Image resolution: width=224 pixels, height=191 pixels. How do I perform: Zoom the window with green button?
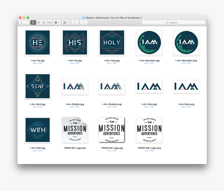tap(28, 18)
